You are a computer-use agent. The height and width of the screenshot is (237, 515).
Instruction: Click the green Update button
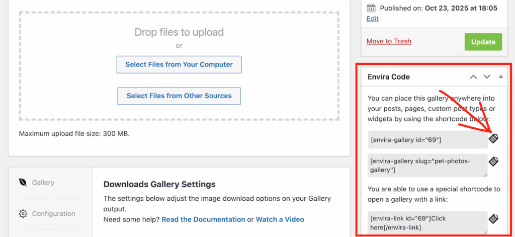coord(483,42)
